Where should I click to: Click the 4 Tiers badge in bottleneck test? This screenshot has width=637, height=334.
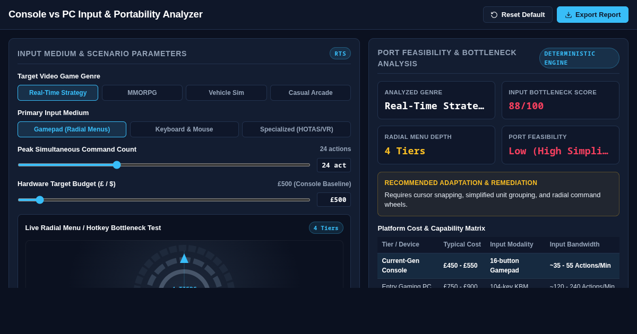326,228
